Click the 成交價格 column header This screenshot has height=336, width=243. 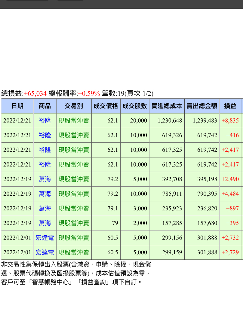[106, 106]
